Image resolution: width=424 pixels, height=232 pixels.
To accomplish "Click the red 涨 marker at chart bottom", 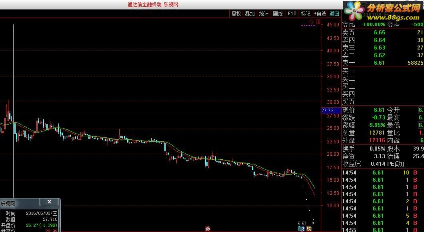I will click(208, 229).
